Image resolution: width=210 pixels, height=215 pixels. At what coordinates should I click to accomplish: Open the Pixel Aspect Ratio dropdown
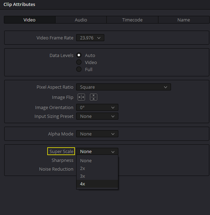coord(124,87)
